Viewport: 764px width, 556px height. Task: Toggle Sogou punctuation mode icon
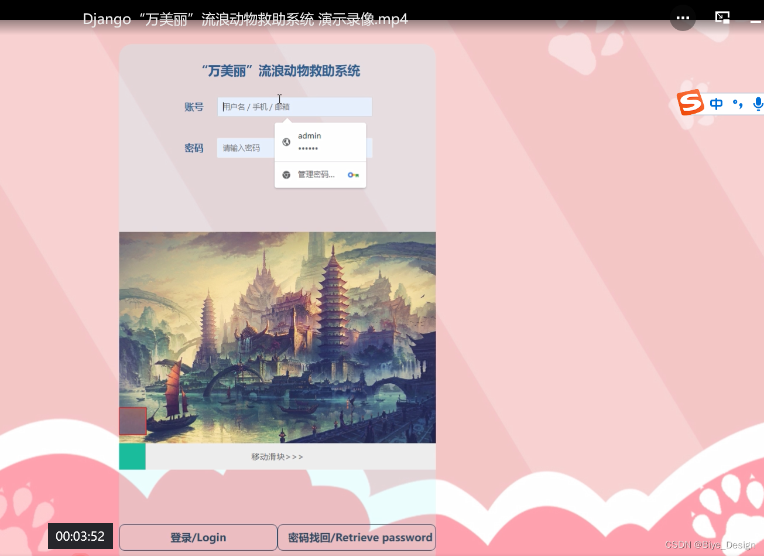point(738,104)
